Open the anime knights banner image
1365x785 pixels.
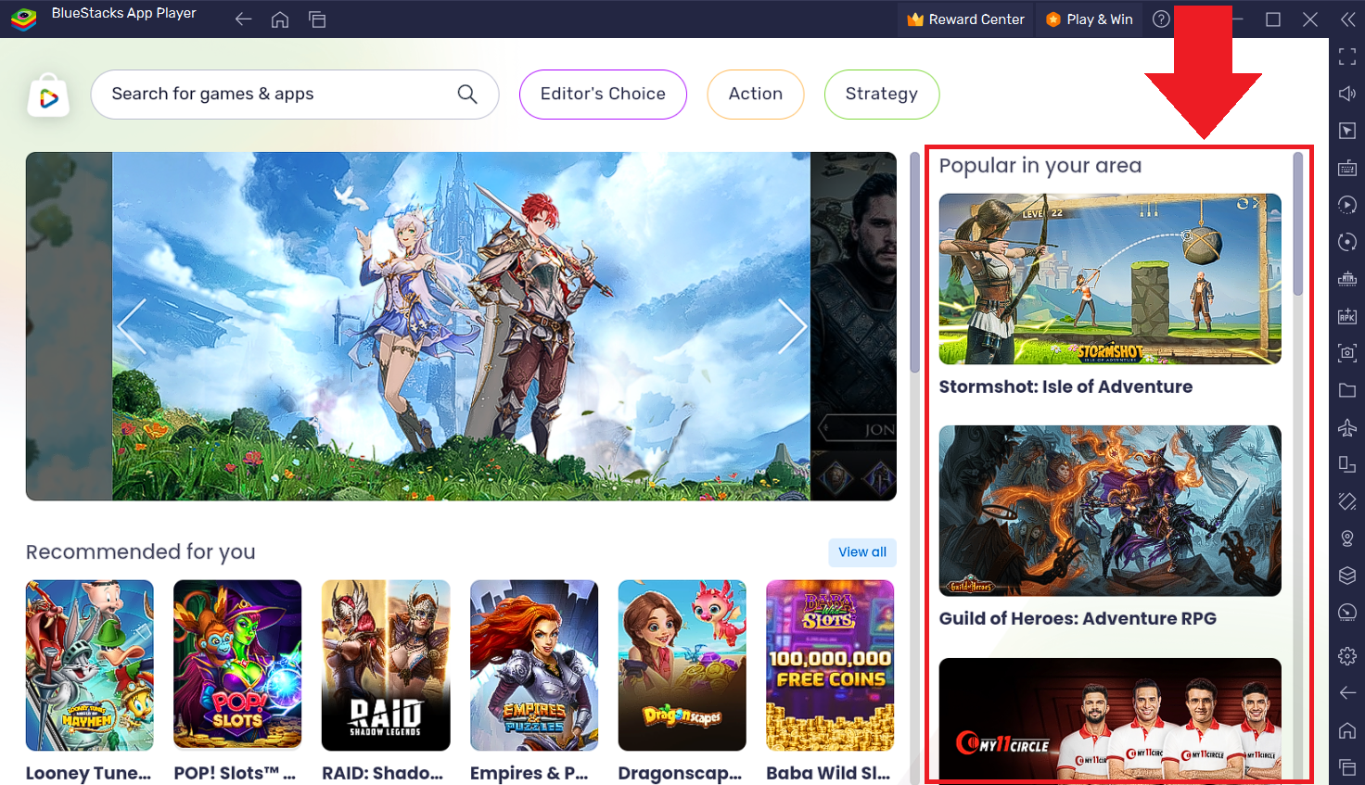click(x=461, y=326)
